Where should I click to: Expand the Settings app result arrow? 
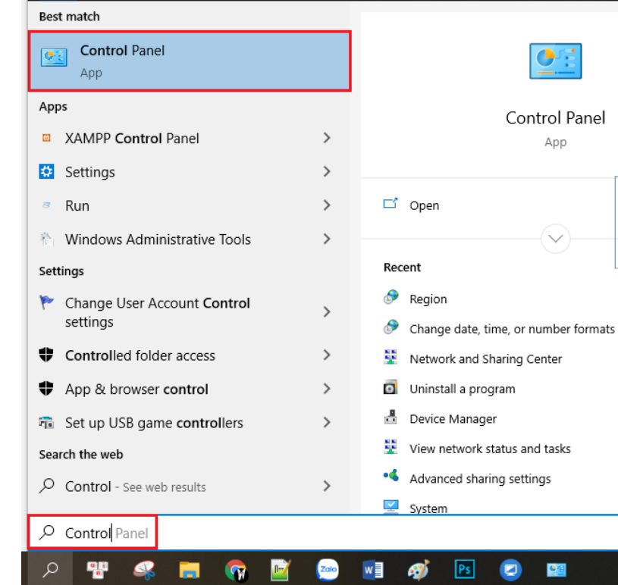coord(327,172)
